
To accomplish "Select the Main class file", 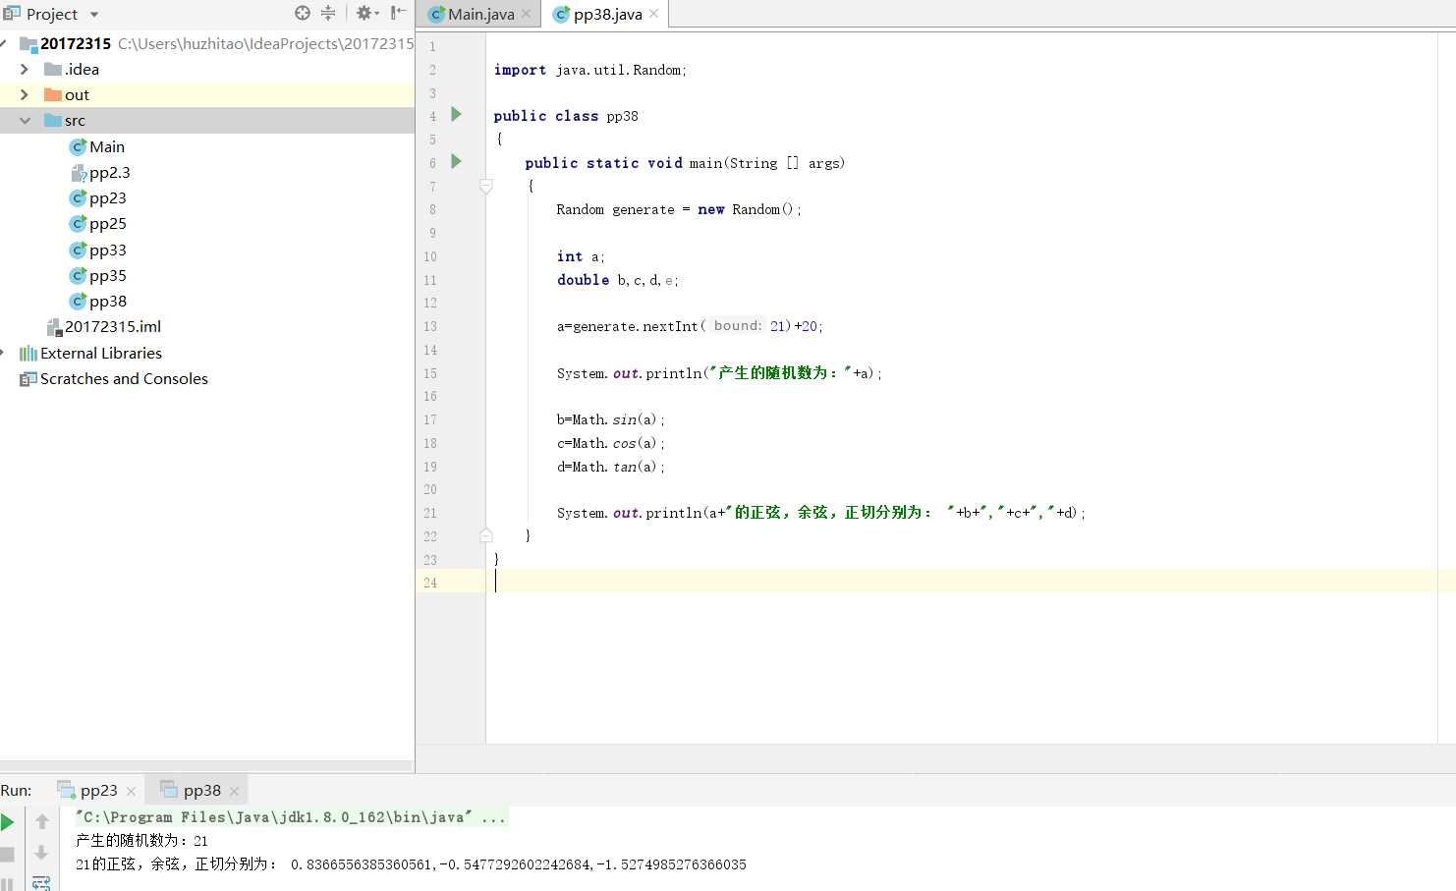I will click(97, 146).
